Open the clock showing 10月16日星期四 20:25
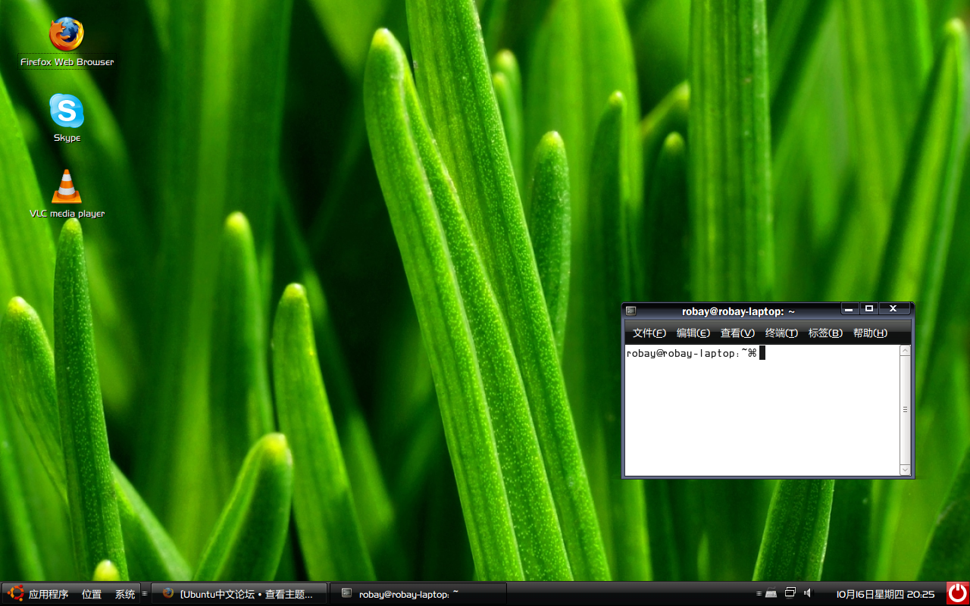 885,594
